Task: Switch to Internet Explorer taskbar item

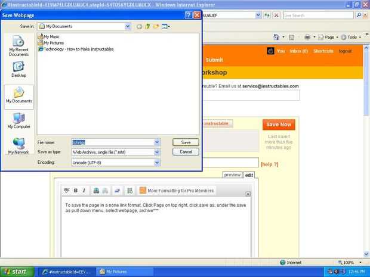Action: click(x=67, y=272)
